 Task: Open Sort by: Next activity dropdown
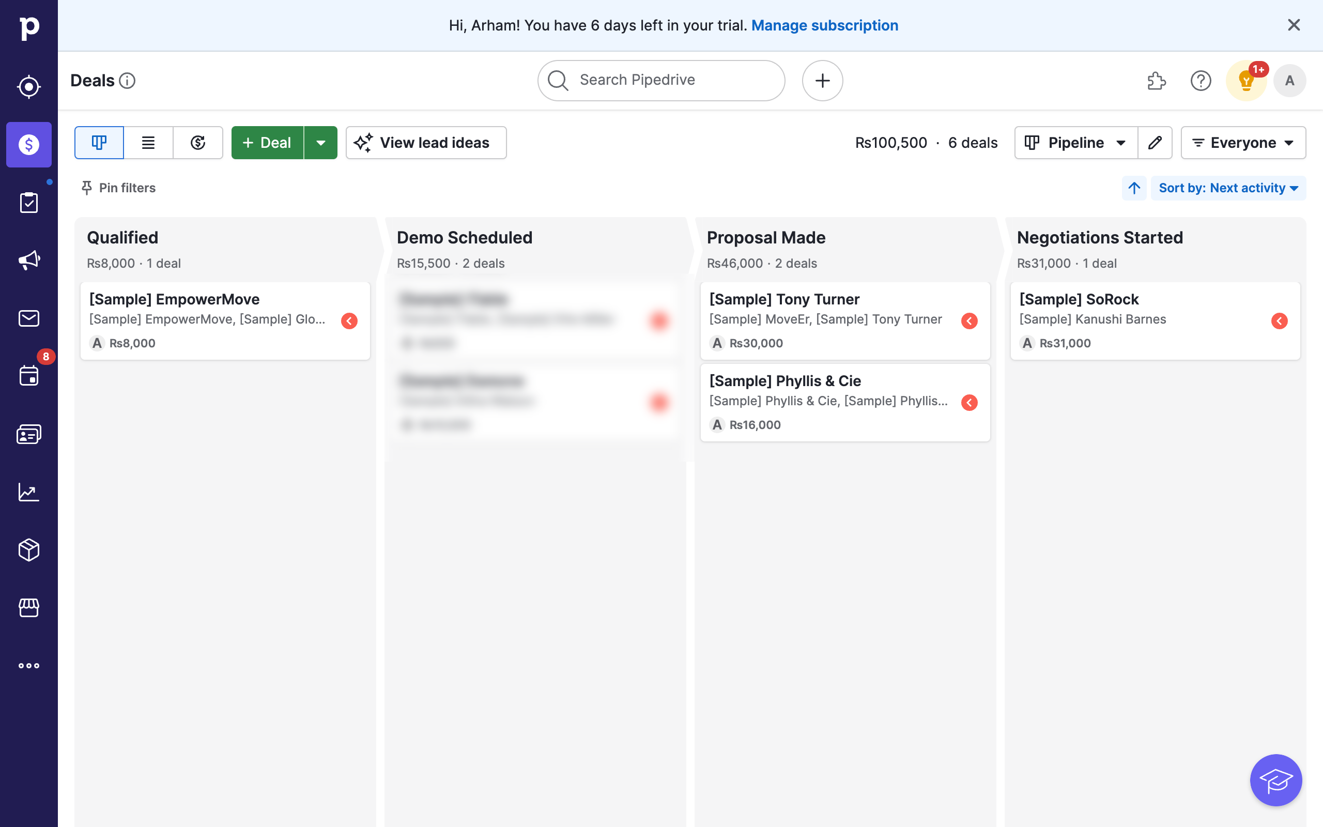(1228, 188)
